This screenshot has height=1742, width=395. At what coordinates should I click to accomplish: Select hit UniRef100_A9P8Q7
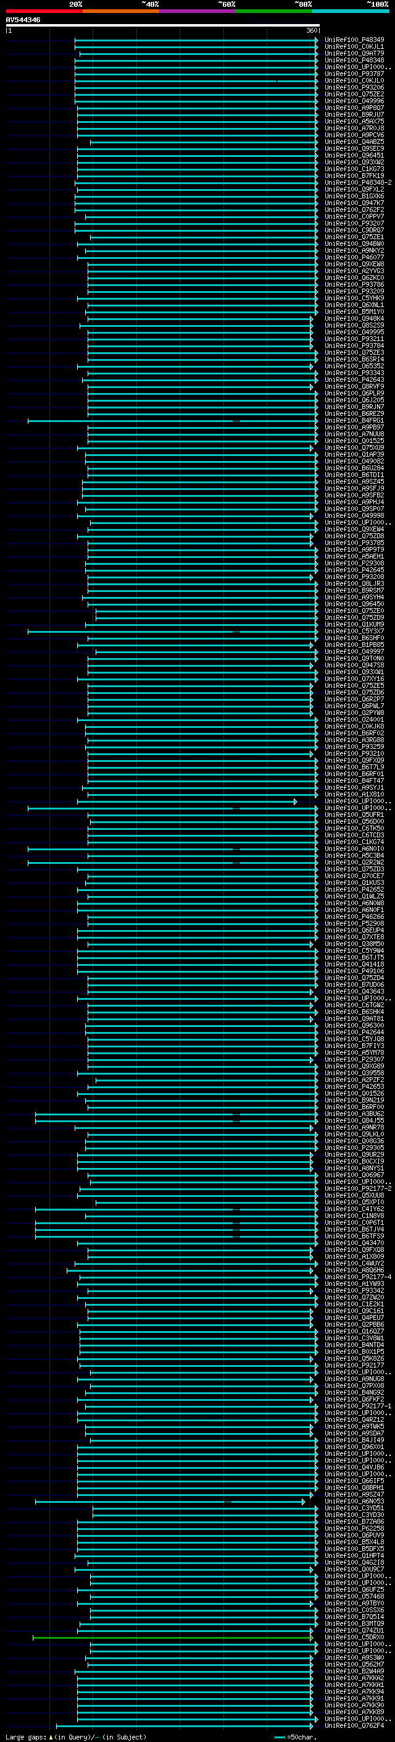tap(354, 108)
